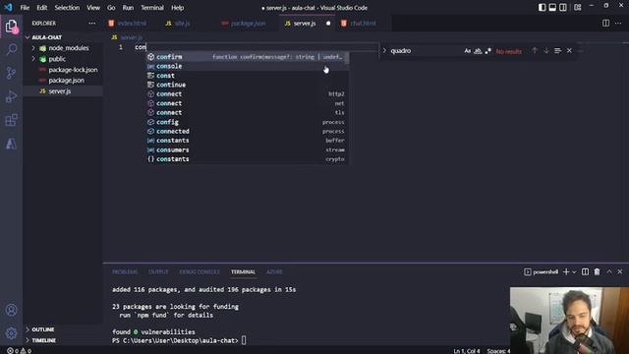This screenshot has width=629, height=354.
Task: Maximize the panel size chevron
Action: coord(609,271)
